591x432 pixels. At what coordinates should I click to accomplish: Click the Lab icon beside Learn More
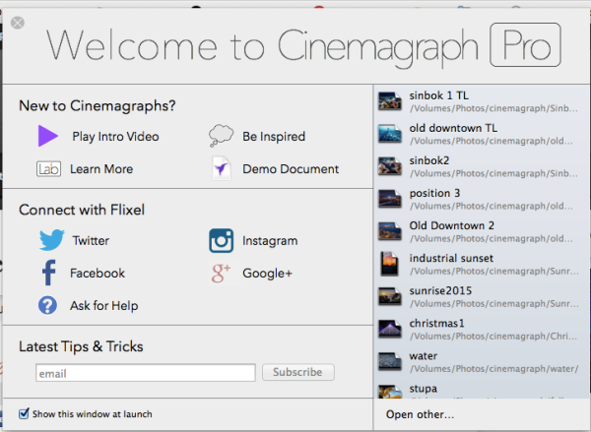pos(48,168)
